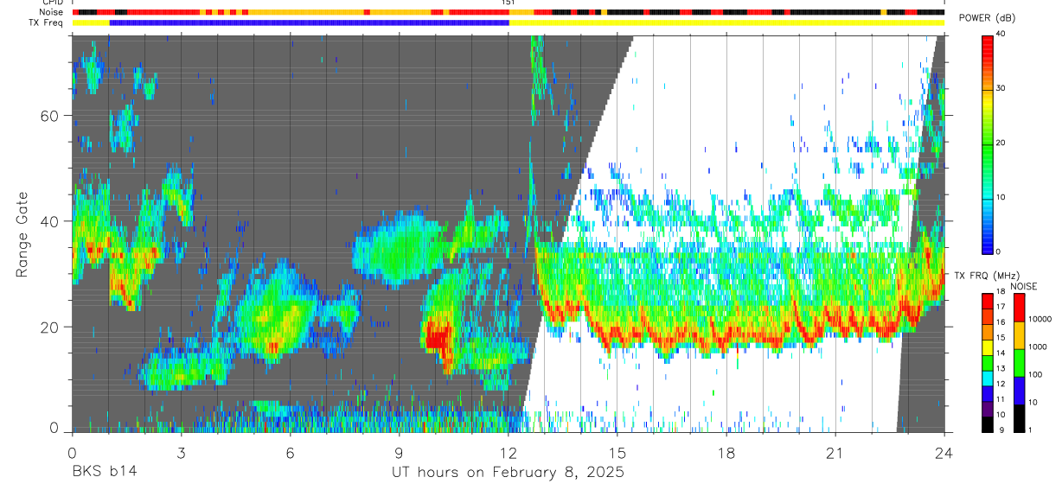Click the x-axis tick label "6"
Image resolution: width=1062 pixels, height=490 pixels.
[x=290, y=453]
